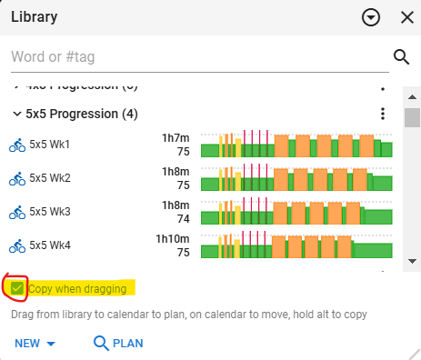Click the cycling icon beside 5x5 Wk4
The height and width of the screenshot is (360, 421).
pos(17,245)
